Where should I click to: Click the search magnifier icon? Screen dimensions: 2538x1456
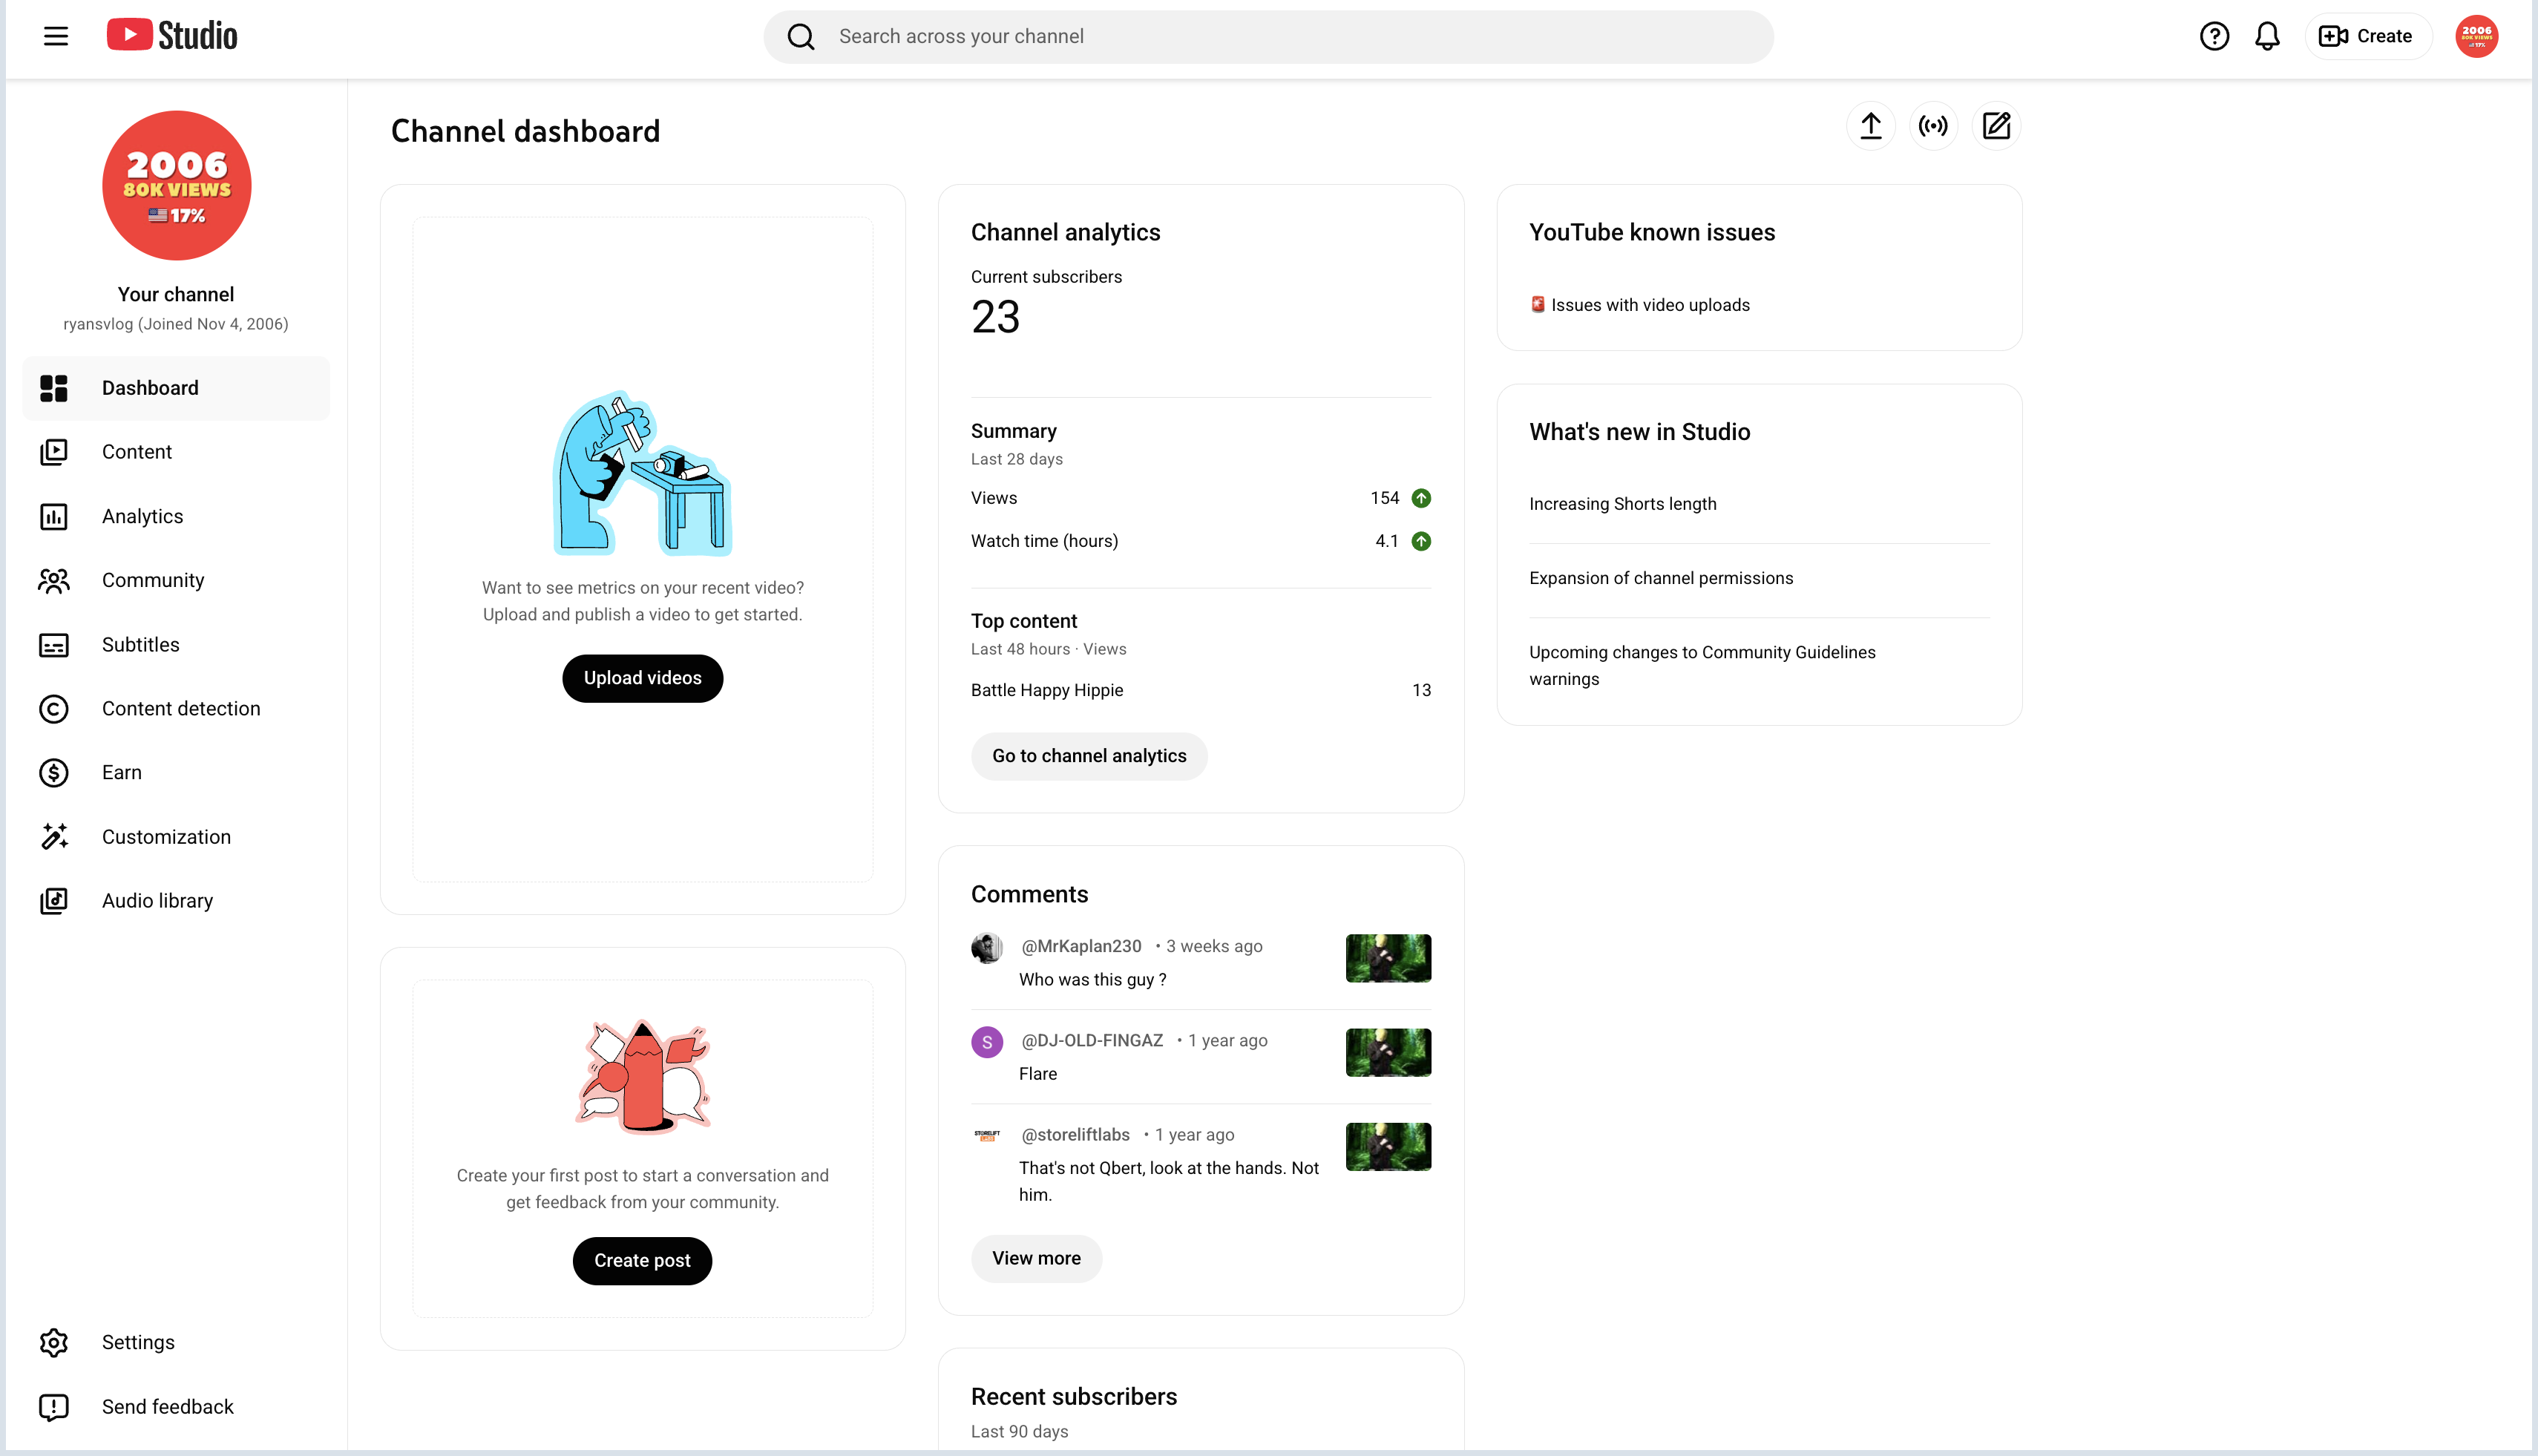point(801,37)
